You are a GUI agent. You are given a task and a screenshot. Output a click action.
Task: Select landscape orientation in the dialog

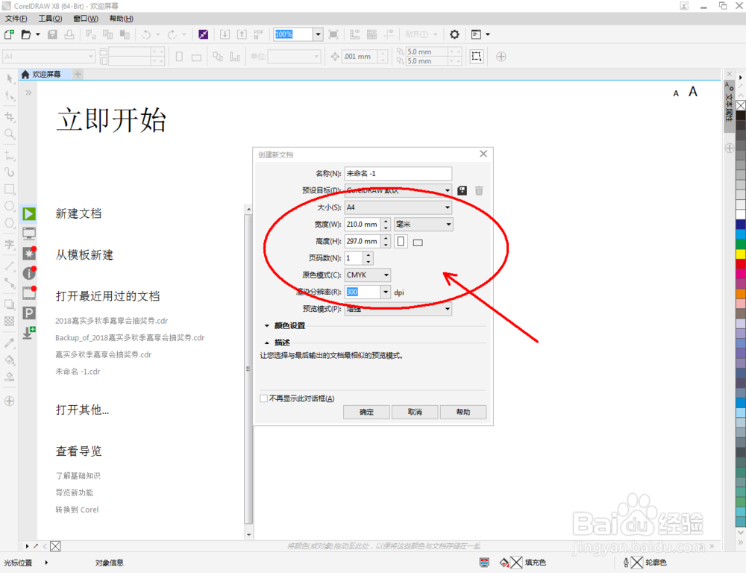pyautogui.click(x=419, y=242)
